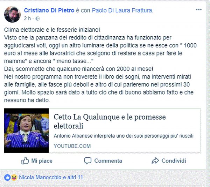
Task: Click the 2 h post timestamp
Action: 27,18
